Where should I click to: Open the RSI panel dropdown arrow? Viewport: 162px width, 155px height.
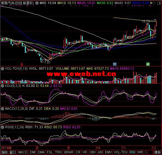tap(2, 127)
